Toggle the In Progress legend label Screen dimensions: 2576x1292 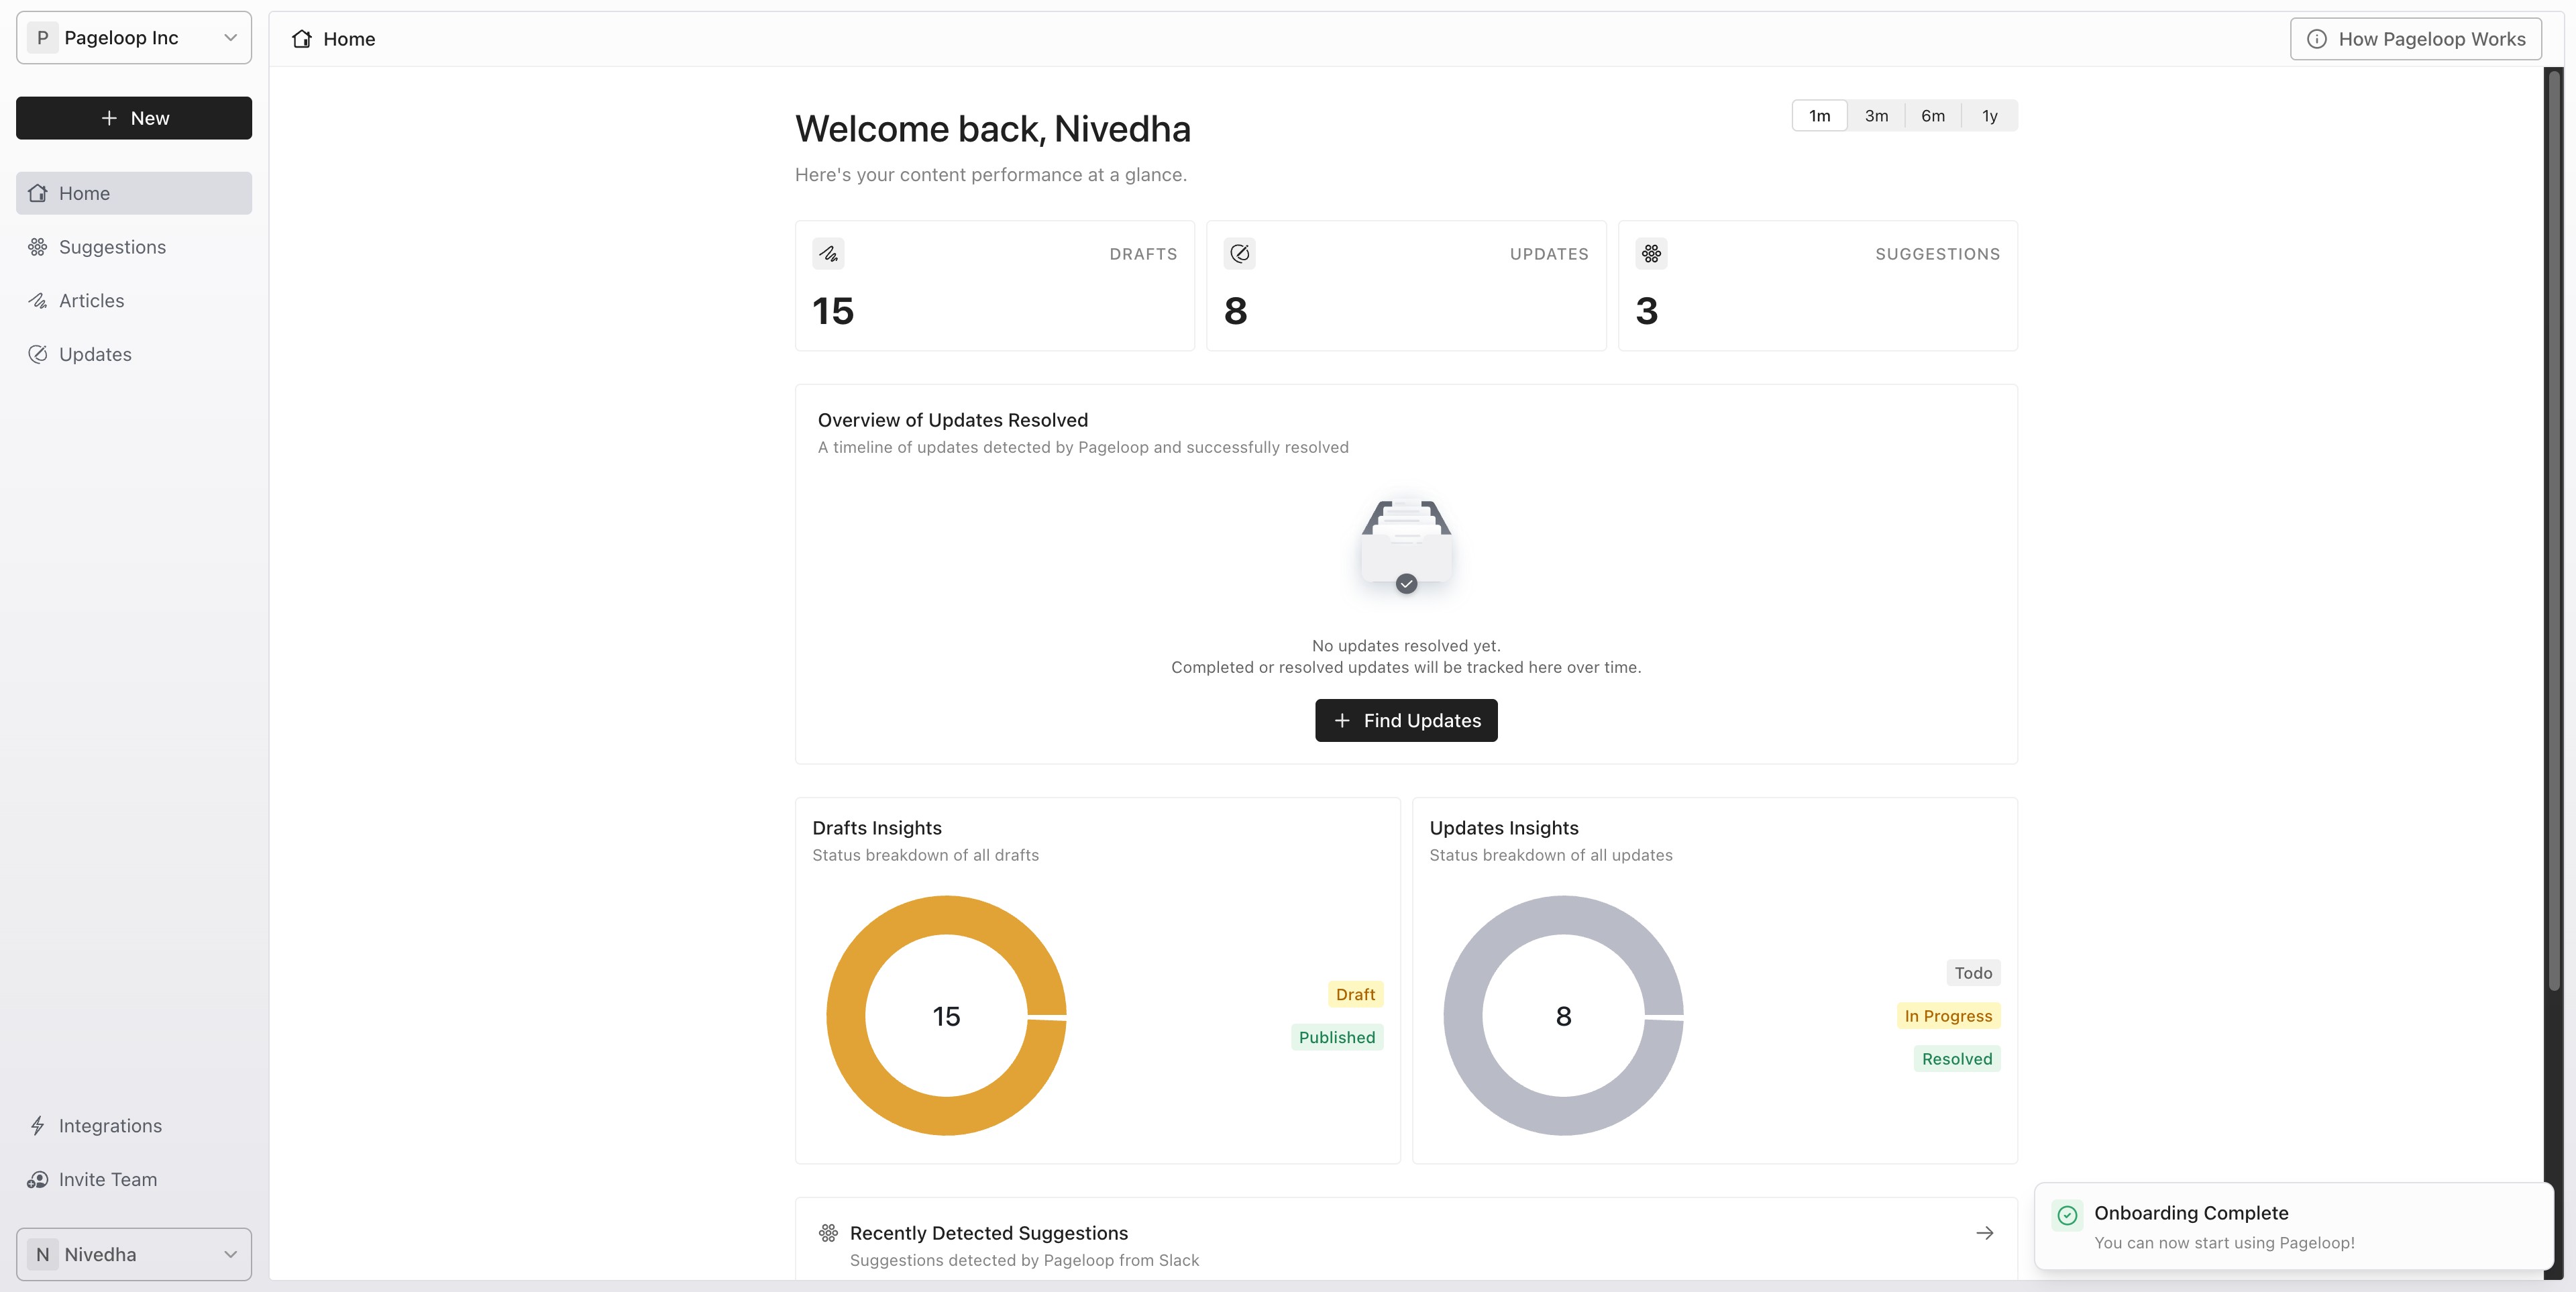[x=1948, y=1016]
